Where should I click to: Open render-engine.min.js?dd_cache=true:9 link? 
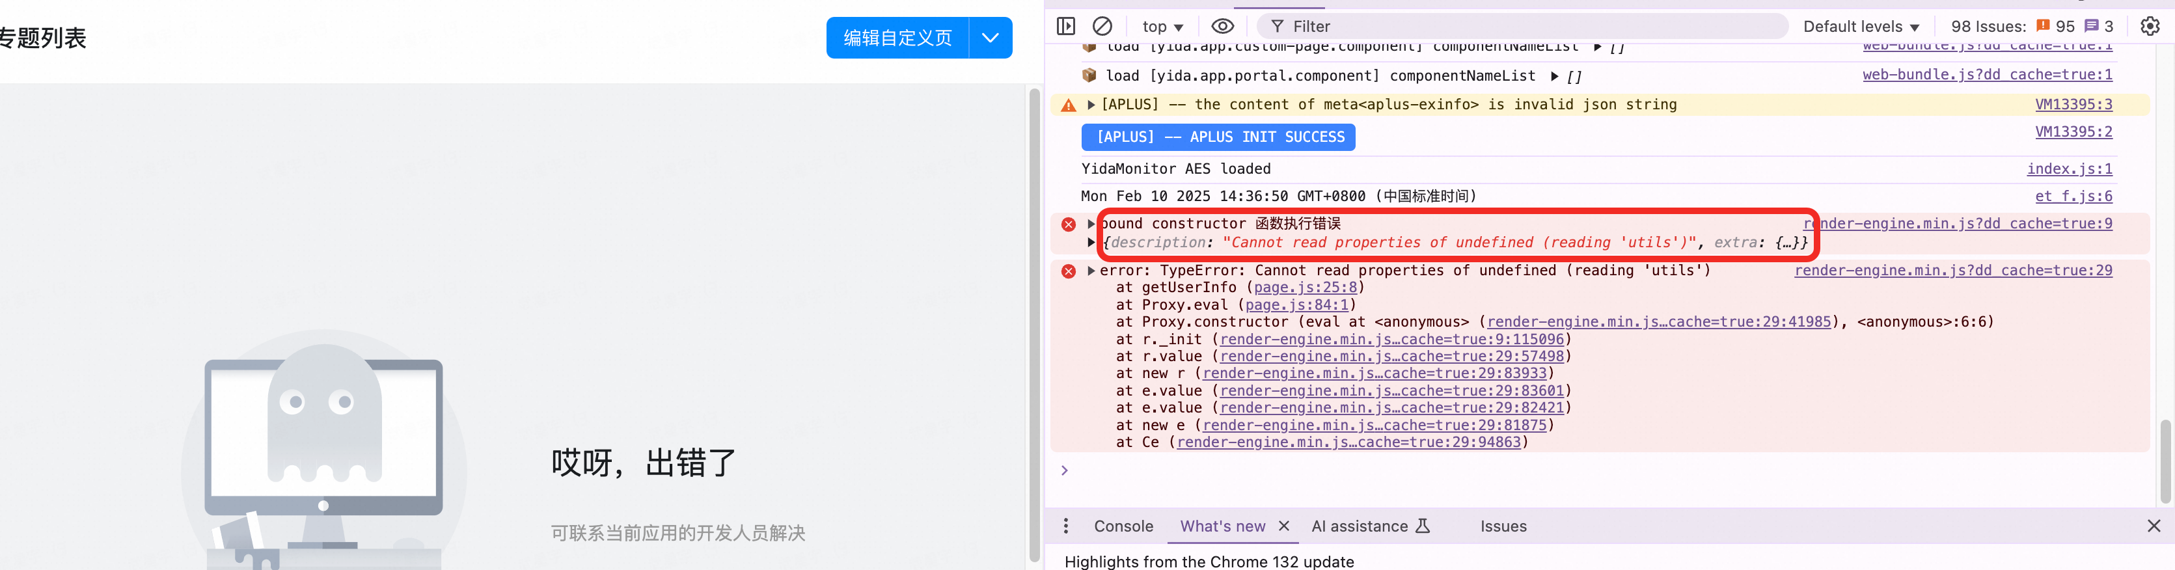[1958, 223]
